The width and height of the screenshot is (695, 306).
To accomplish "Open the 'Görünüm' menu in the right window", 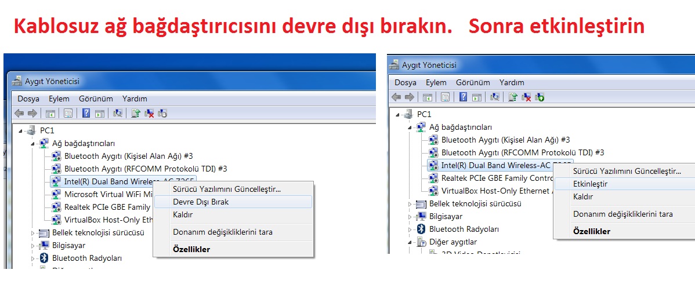I will [x=472, y=82].
